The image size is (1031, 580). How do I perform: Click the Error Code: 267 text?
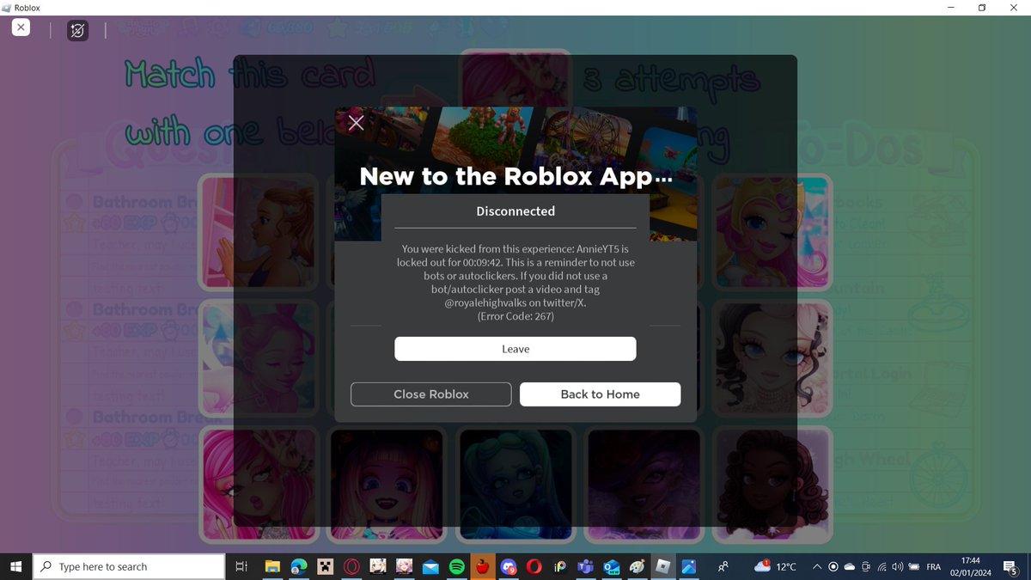pos(515,316)
